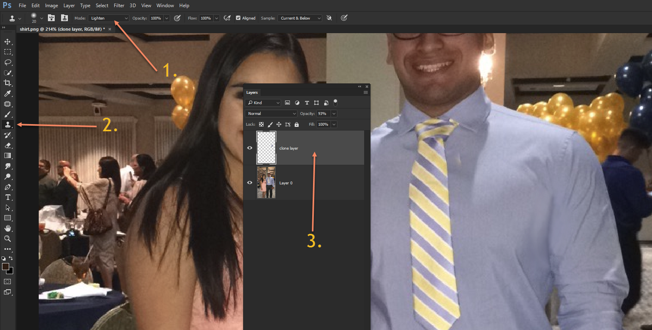Toggle the Brush Settings panel icon
652x330 pixels.
pyautogui.click(x=52, y=18)
